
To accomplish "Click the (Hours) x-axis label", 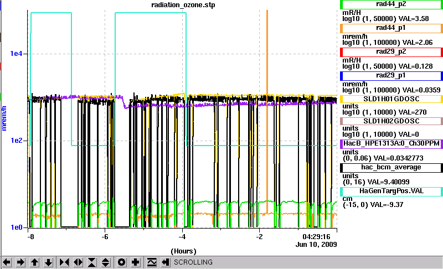I will pyautogui.click(x=183, y=251).
